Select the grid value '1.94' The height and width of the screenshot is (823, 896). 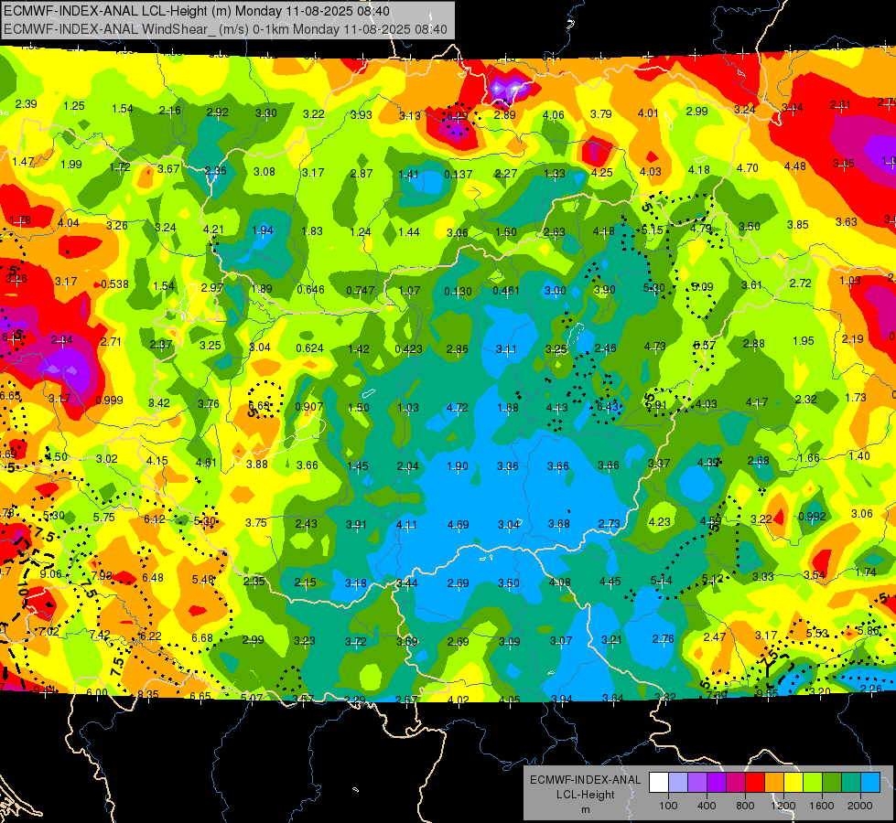(x=263, y=230)
